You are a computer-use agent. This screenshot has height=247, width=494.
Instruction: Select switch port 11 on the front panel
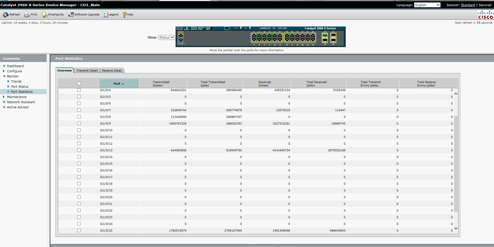tap(280, 35)
